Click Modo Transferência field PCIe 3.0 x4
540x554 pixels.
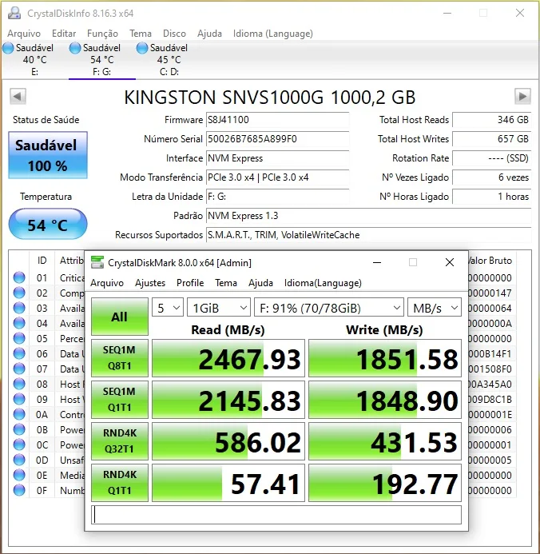277,177
